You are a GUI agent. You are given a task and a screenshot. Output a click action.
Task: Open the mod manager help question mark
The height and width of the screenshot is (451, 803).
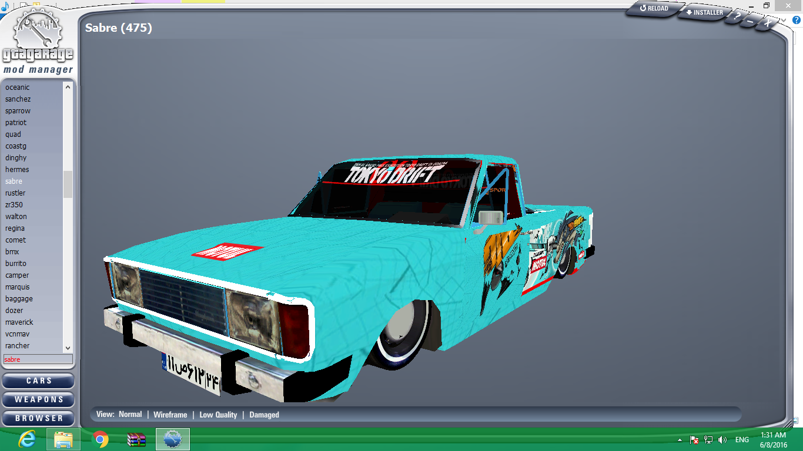pos(737,18)
